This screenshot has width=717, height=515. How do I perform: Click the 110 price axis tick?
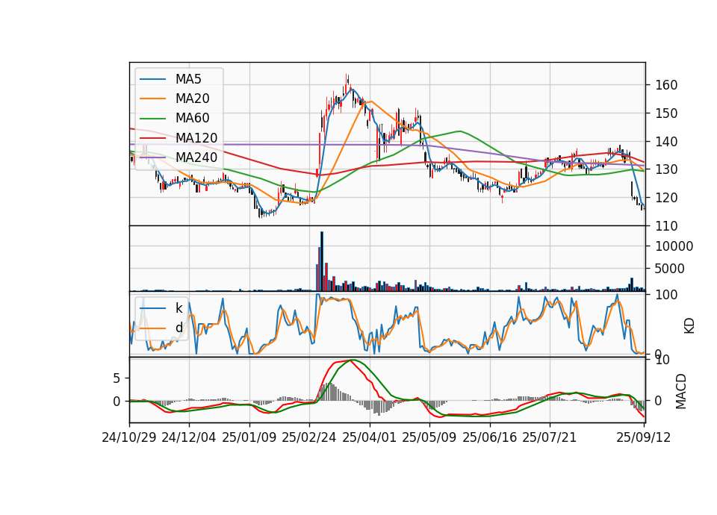click(666, 226)
